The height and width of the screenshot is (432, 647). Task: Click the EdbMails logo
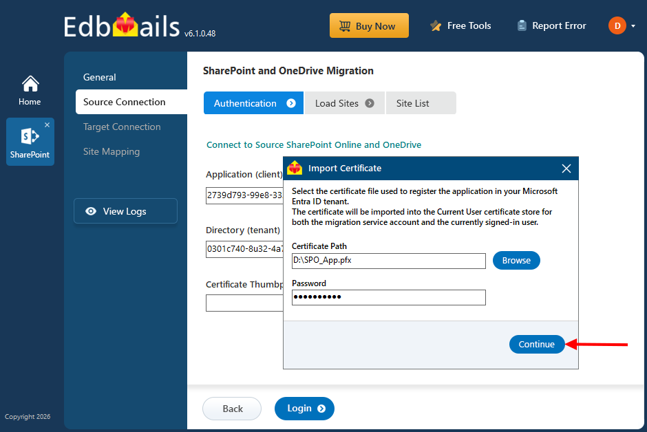point(123,28)
